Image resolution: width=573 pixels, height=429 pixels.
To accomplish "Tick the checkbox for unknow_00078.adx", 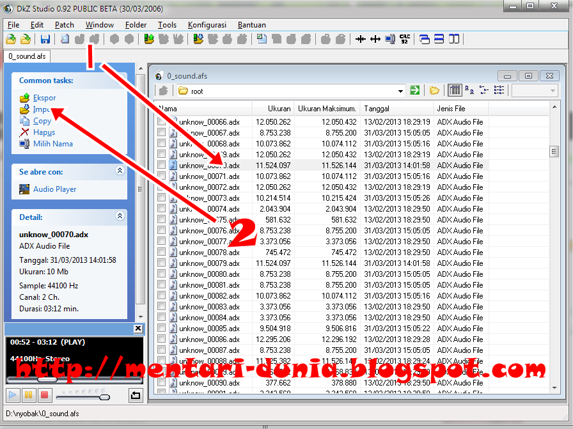I will point(161,252).
